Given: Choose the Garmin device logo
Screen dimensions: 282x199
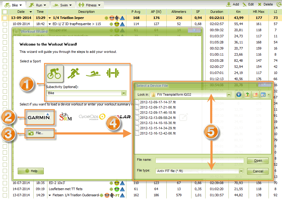Looking at the screenshot, I should [39, 117].
